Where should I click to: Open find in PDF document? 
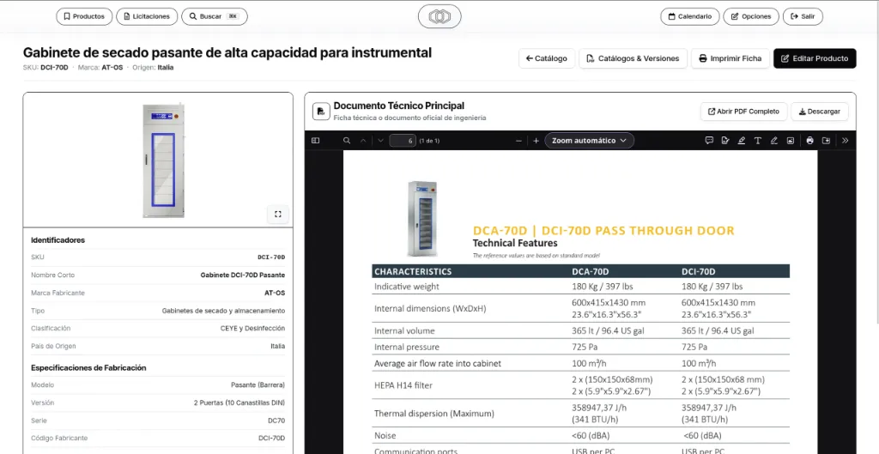(x=347, y=141)
